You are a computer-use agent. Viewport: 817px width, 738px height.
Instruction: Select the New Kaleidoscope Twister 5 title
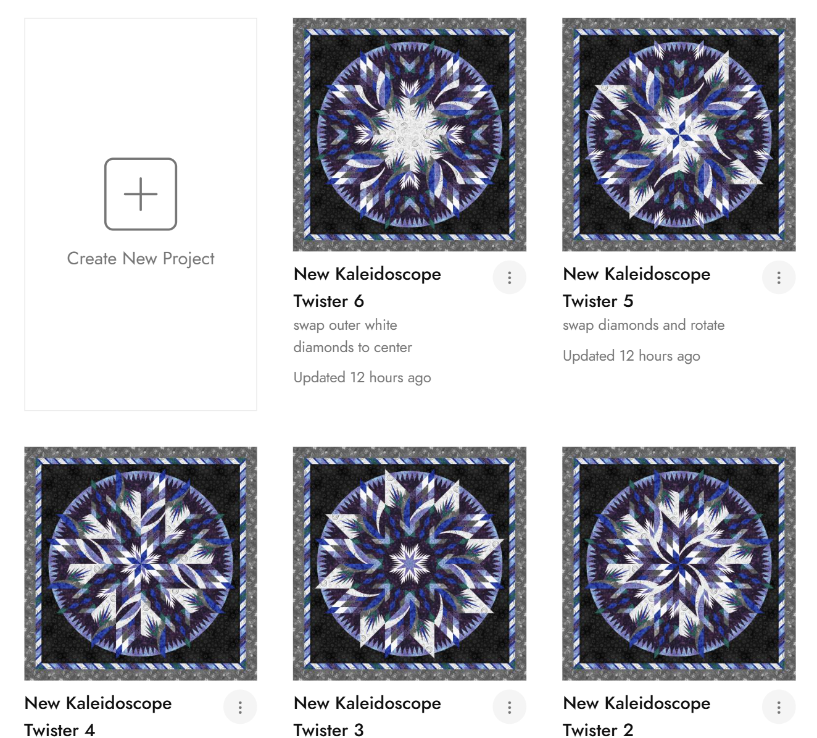636,287
